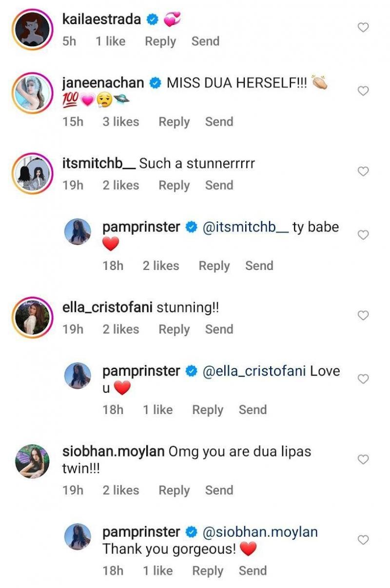Like the 'Such a stunnerrrrr' comment
This screenshot has height=588, width=390.
click(x=363, y=171)
